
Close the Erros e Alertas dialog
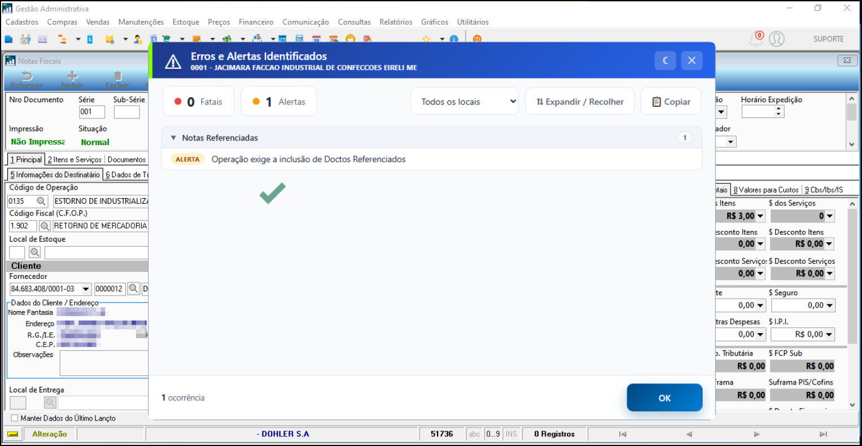pyautogui.click(x=692, y=60)
